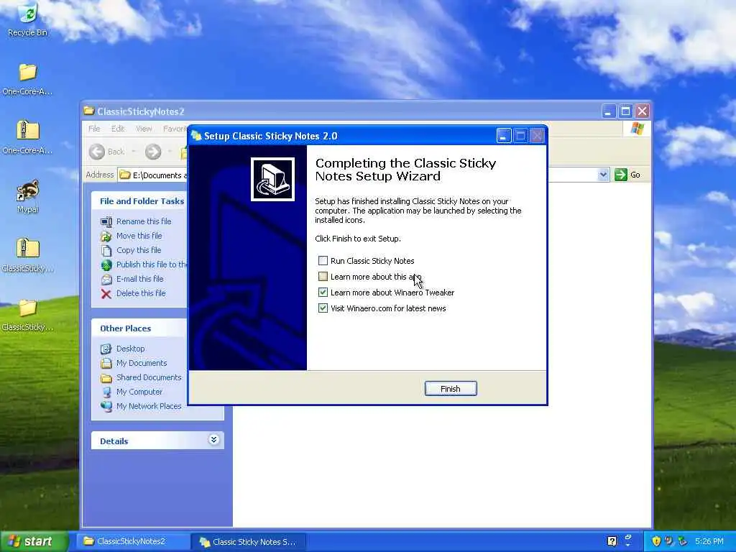
Task: Click My Computer link in sidebar
Action: tap(139, 392)
